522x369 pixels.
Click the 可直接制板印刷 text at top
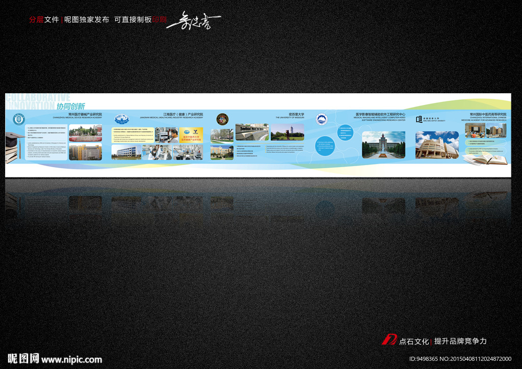point(140,20)
